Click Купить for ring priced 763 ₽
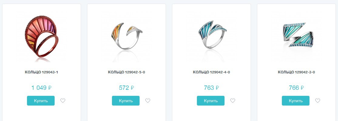338x121 pixels. coord(211,101)
